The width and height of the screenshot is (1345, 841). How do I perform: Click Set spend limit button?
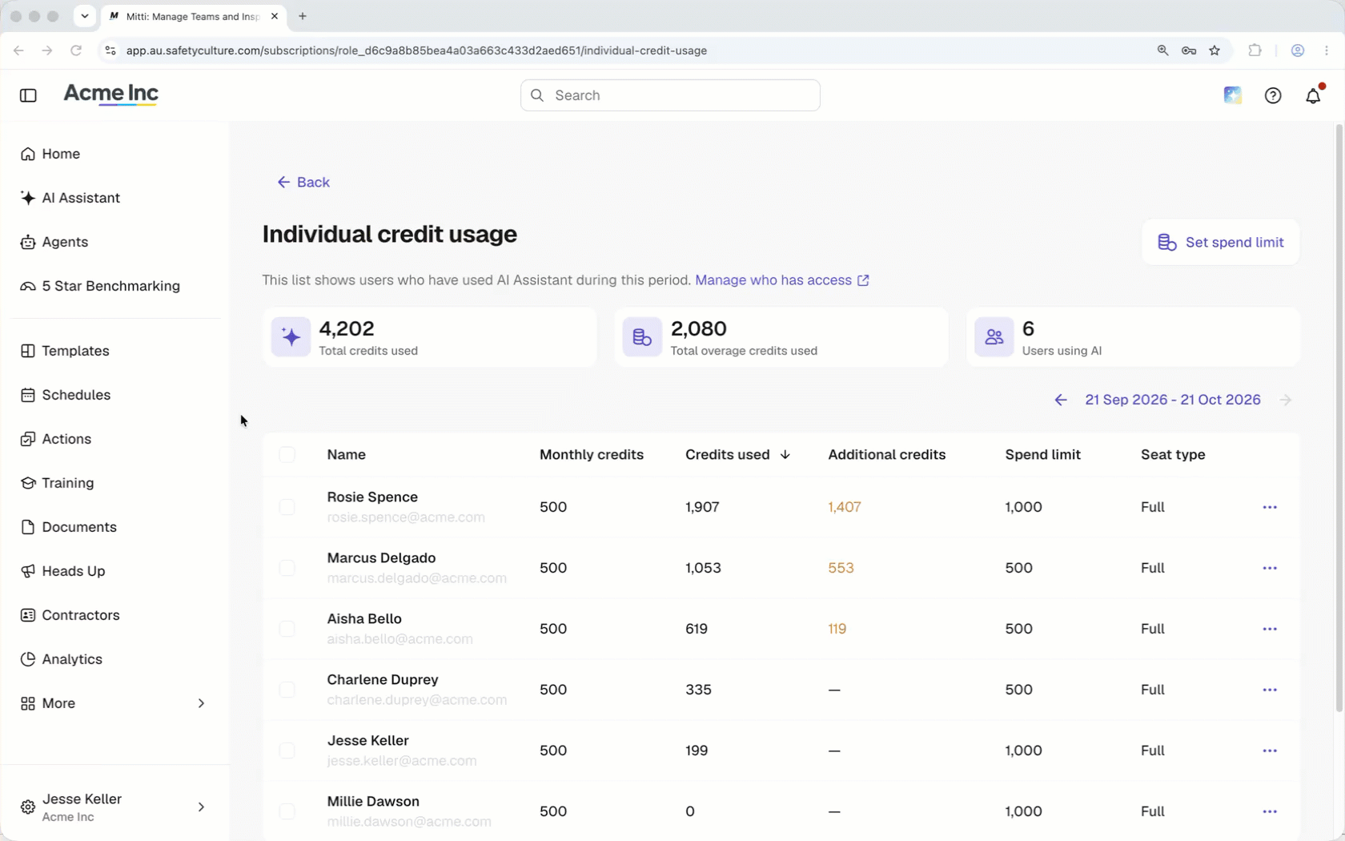1220,243
